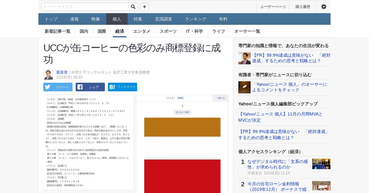Select ライフ category
Viewport: 369px width, 193px height.
tap(219, 31)
